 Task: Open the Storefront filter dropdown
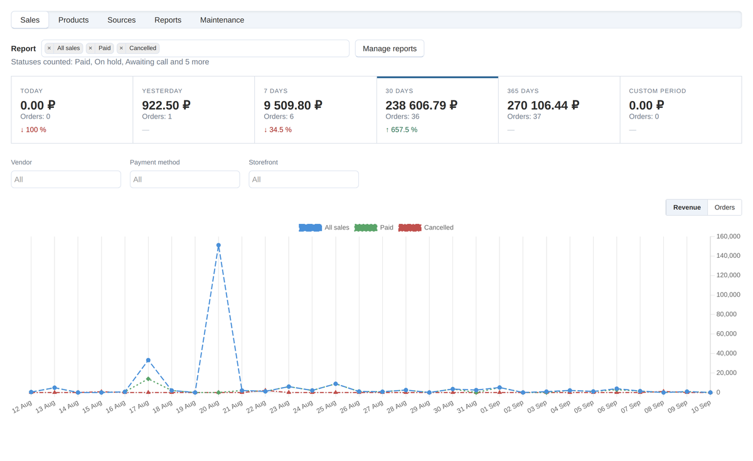(x=304, y=179)
